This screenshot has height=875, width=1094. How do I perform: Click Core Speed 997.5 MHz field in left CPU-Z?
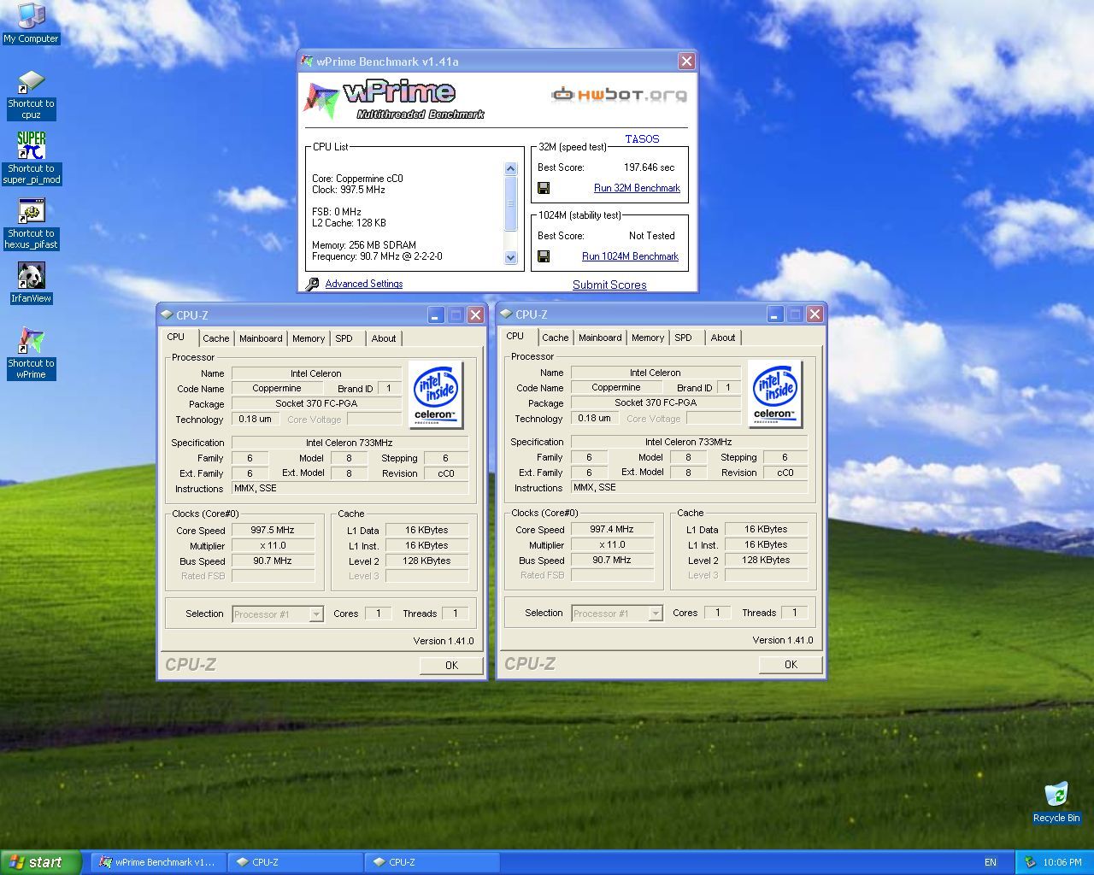coord(273,531)
